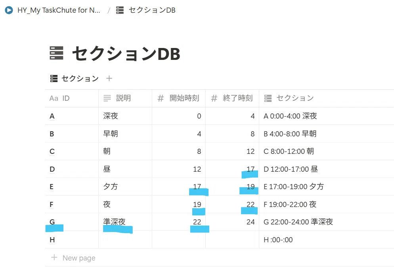Screen dimensions: 394x276
Task: Open the ID column header
Action: coord(72,98)
